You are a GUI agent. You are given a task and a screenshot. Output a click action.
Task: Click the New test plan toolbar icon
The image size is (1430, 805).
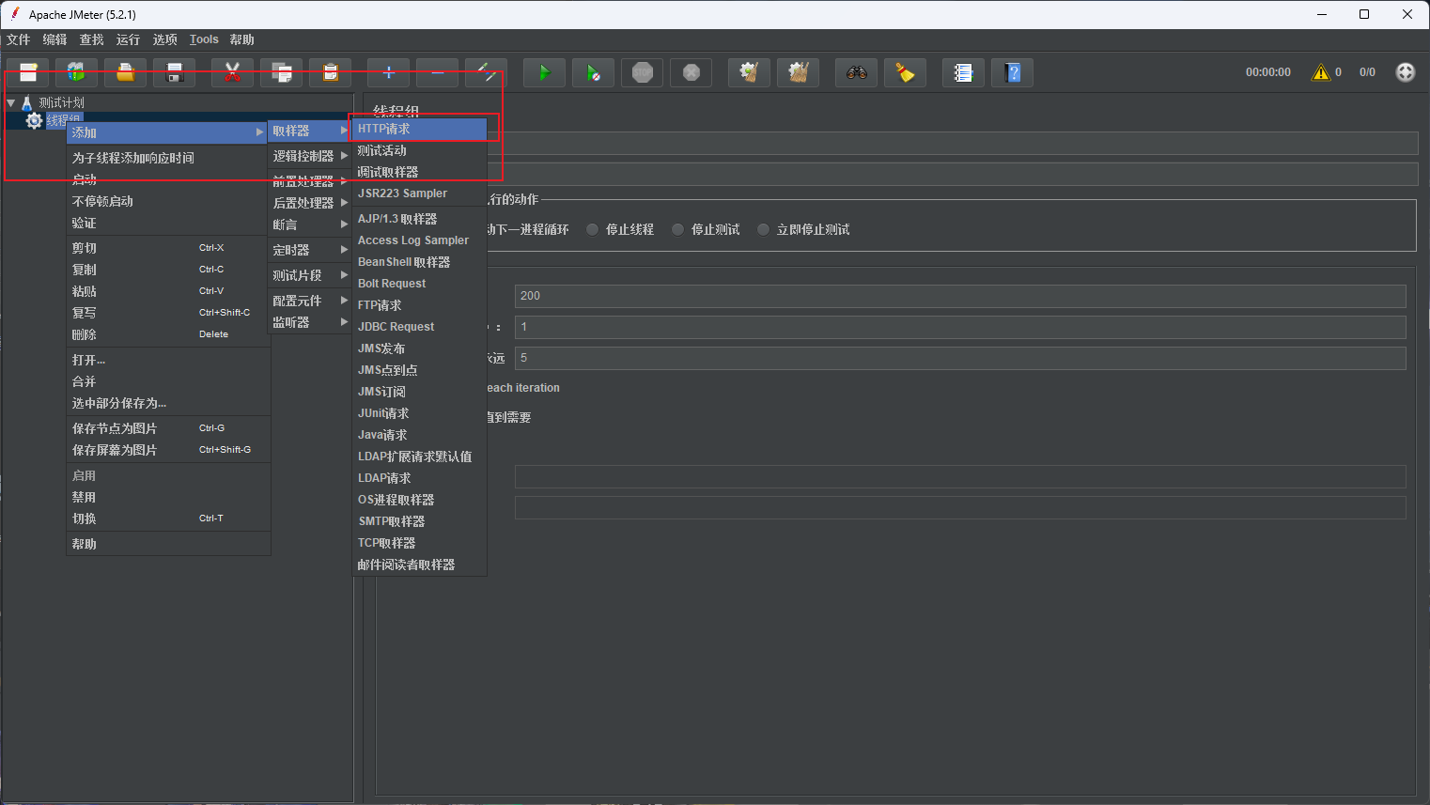[28, 72]
